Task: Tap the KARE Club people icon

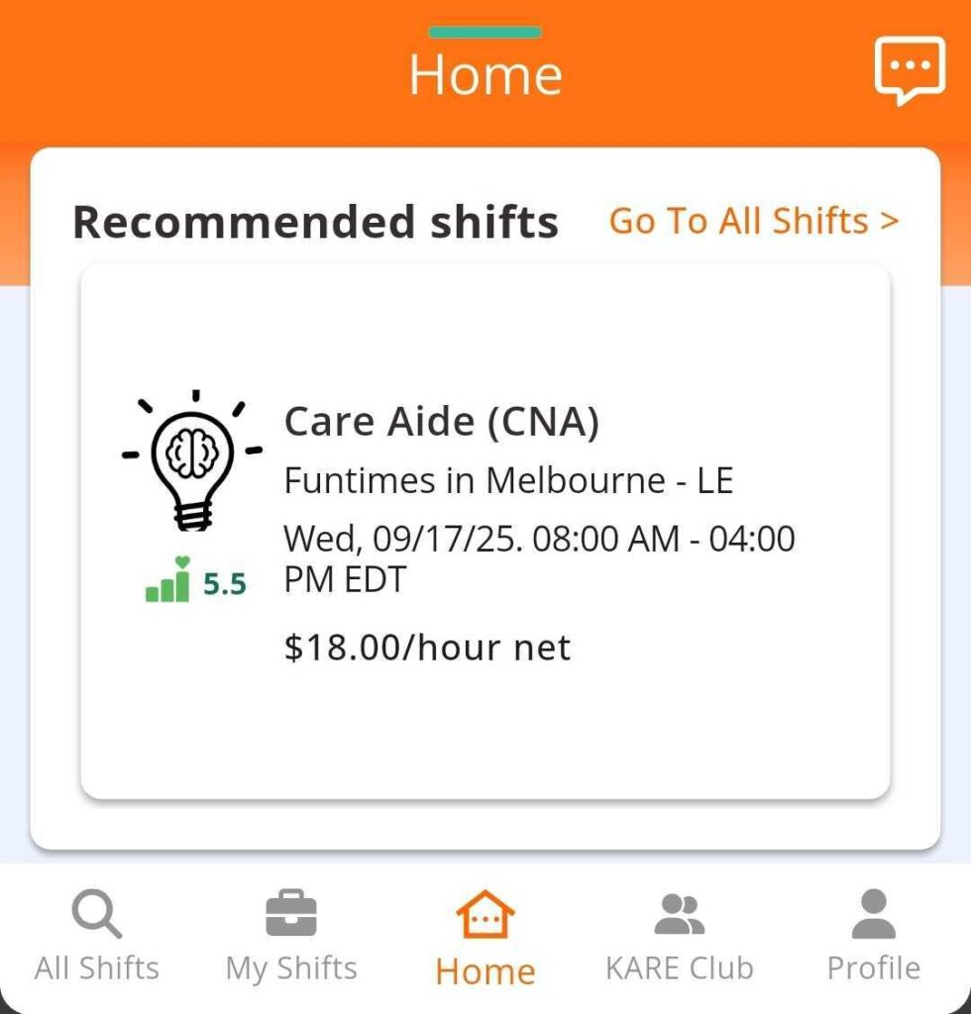Action: (x=680, y=914)
